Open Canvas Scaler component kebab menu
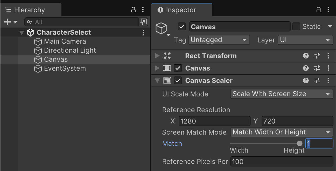Screen dimensions: 336x171 pyautogui.click(x=328, y=80)
